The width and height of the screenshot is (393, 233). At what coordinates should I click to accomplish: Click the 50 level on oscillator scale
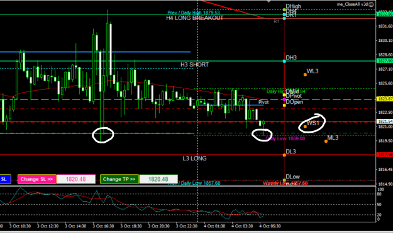tap(379, 205)
